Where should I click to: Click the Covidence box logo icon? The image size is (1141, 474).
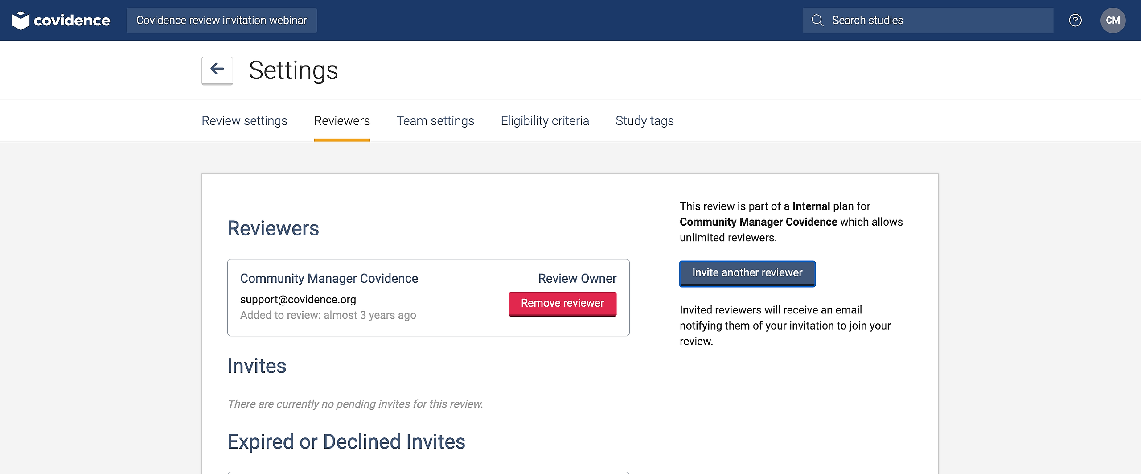pos(21,21)
